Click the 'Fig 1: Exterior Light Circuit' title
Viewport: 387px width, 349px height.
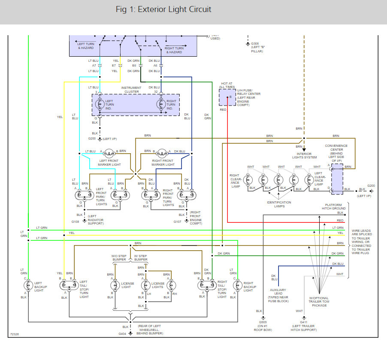[163, 9]
